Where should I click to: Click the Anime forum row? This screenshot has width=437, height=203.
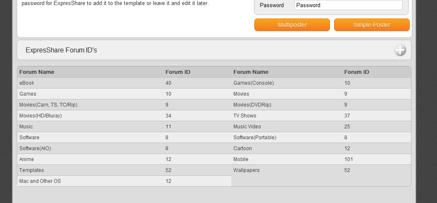tap(26, 159)
